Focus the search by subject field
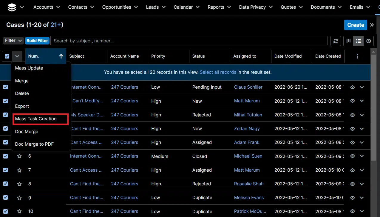Viewport: 380px width, 217px height. (x=189, y=41)
